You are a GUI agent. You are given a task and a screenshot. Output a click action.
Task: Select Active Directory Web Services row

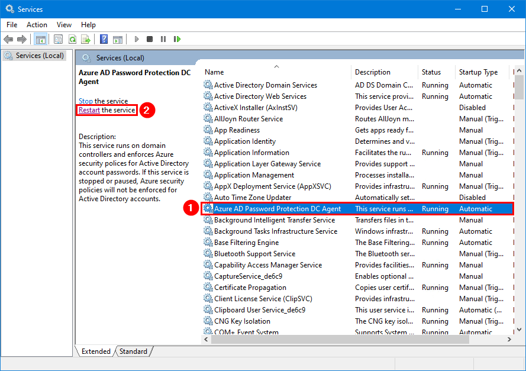coord(357,96)
